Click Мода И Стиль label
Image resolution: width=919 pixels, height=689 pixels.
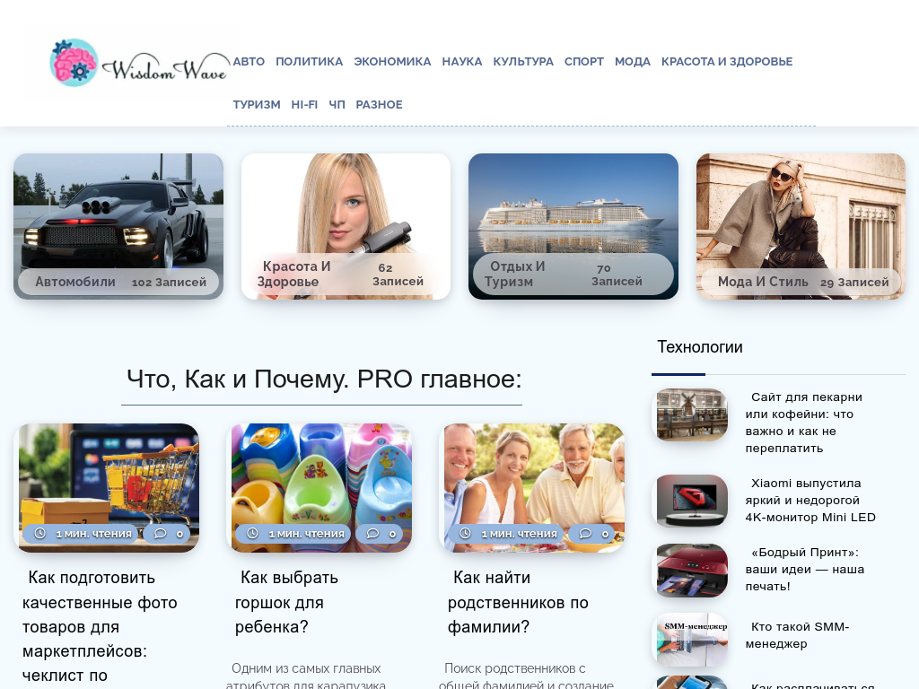763,282
